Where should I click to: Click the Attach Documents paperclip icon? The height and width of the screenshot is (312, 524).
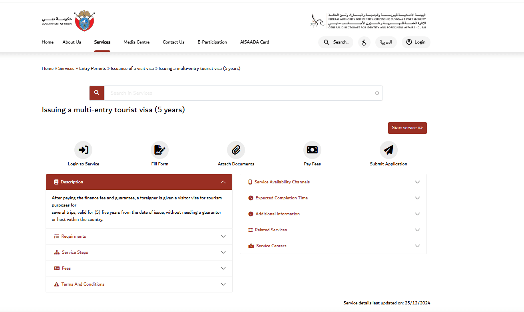coord(236,149)
